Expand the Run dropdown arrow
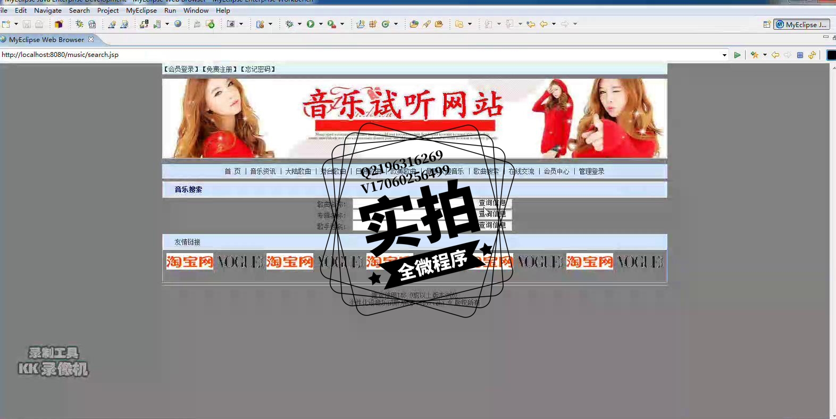Image resolution: width=836 pixels, height=419 pixels. tap(321, 24)
